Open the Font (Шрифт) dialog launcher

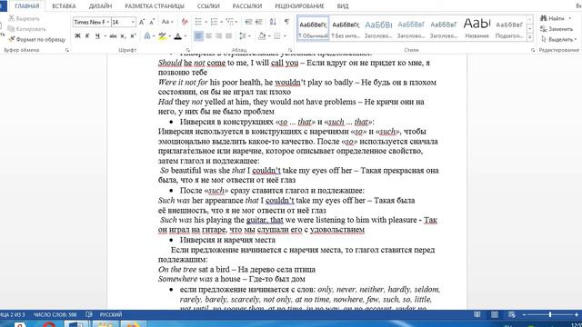[188, 50]
